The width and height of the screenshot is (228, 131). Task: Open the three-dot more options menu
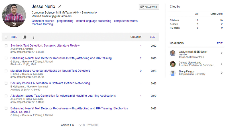(x=34, y=37)
